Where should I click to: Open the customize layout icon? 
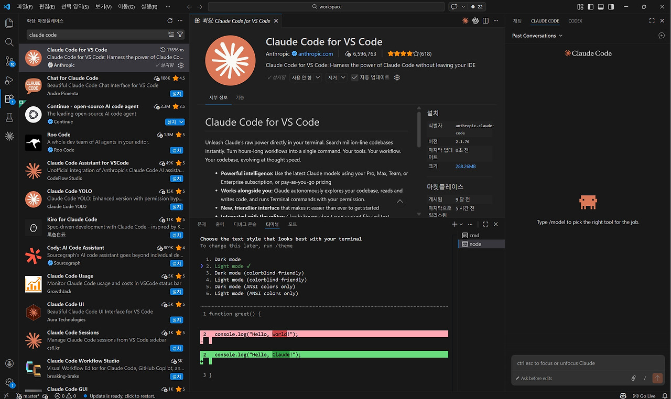pos(580,7)
